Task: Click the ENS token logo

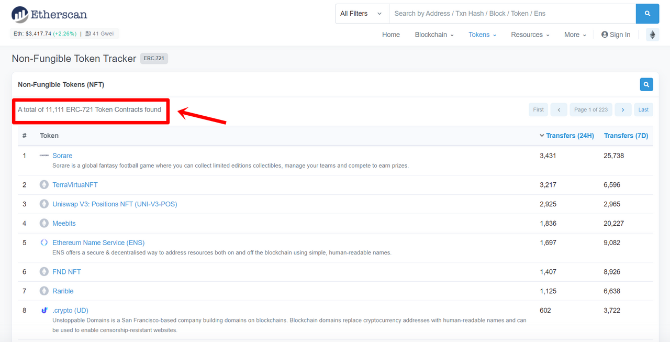Action: (44, 242)
